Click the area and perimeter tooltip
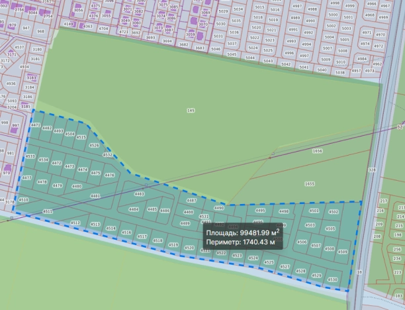This screenshot has width=405, height=310. click(242, 237)
